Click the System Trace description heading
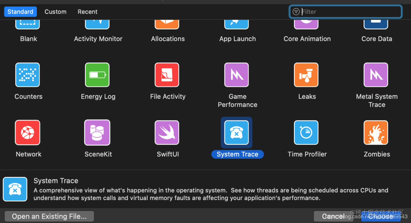This screenshot has height=223, width=411. [56, 181]
